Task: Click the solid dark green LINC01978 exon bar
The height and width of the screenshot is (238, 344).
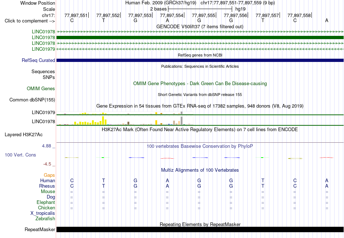Action: (200, 38)
